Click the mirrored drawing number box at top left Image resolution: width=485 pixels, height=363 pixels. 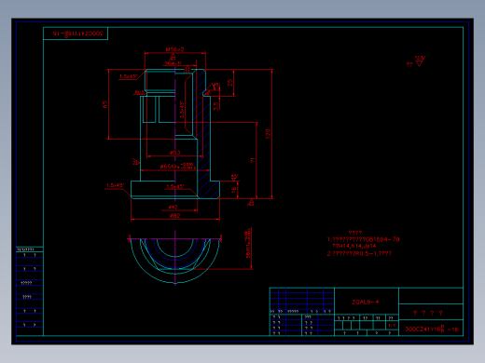76,34
